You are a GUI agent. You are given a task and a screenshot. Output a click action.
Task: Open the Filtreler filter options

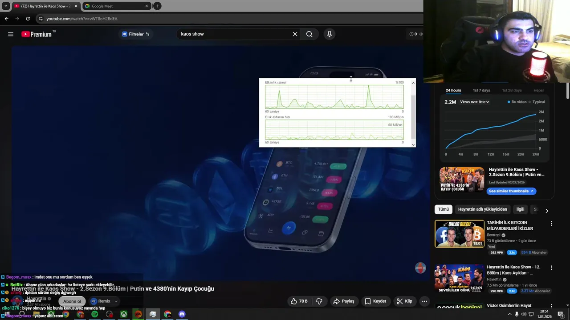[x=136, y=34]
